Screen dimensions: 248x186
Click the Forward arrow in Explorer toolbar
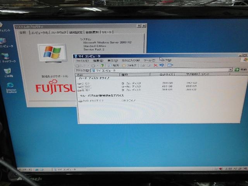[x=93, y=65]
